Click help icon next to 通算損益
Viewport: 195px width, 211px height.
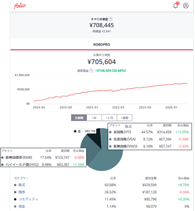91,70
